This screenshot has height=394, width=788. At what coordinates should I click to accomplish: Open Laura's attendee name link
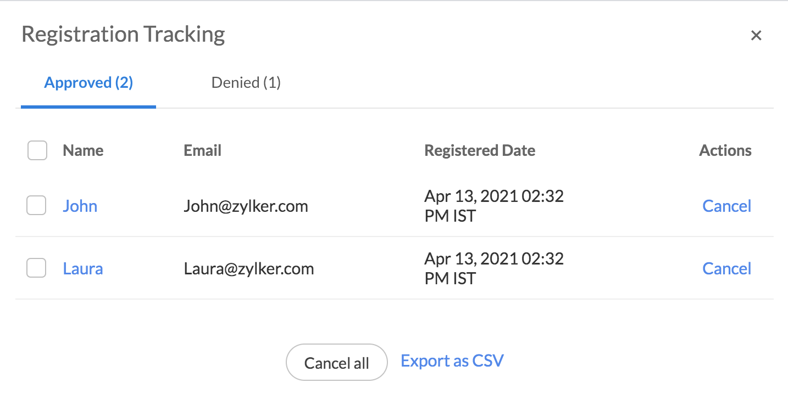pos(83,268)
